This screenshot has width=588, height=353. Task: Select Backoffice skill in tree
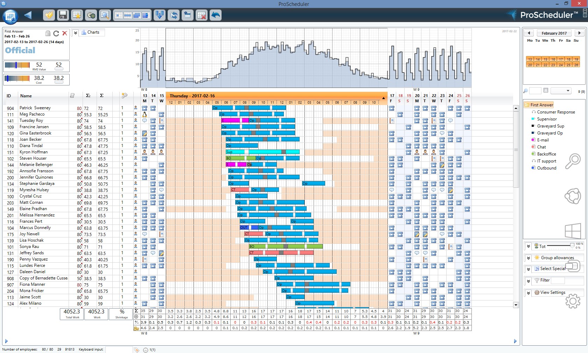[546, 154]
